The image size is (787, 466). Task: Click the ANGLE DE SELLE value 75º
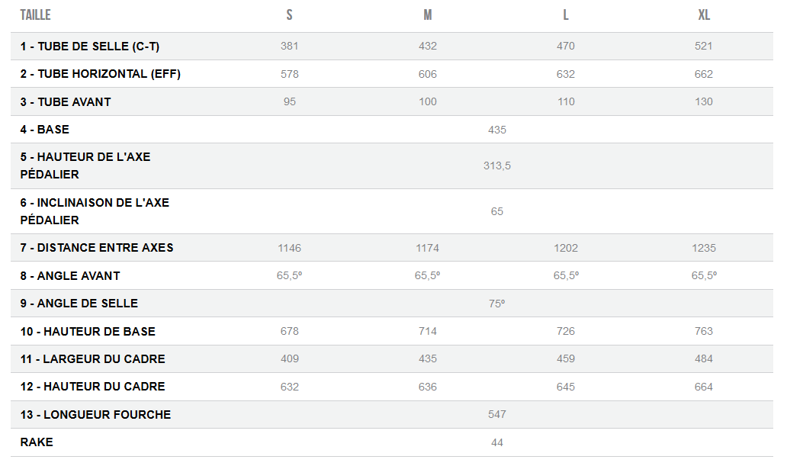(497, 304)
